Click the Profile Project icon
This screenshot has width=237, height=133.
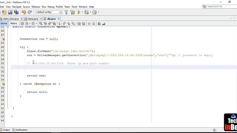[x=94, y=12]
